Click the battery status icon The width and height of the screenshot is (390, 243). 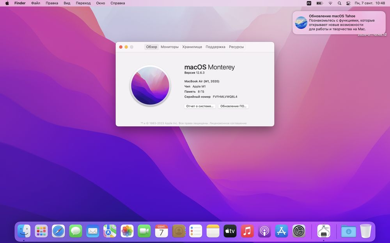tap(320, 3)
